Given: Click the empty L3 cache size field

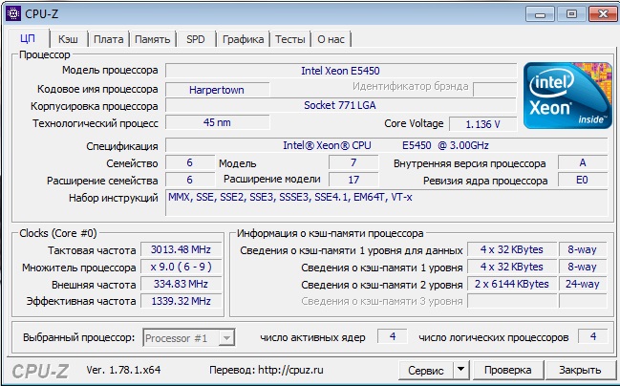Looking at the screenshot, I should coord(512,301).
